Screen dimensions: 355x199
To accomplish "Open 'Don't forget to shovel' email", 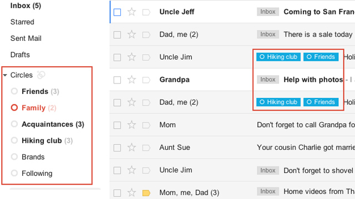I will point(318,171).
